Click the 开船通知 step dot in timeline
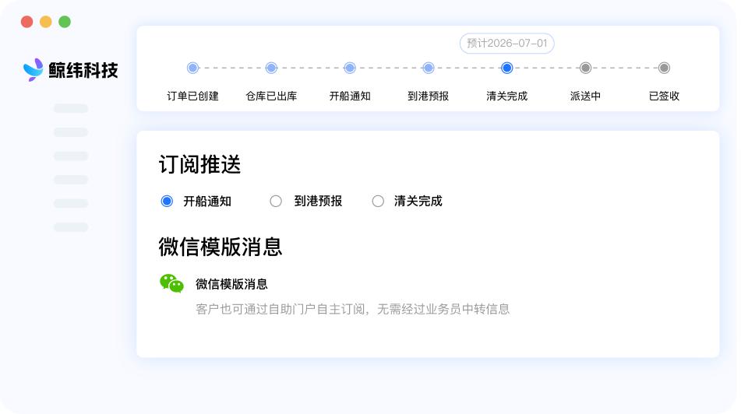Screen dimensions: 741x414 coord(350,68)
